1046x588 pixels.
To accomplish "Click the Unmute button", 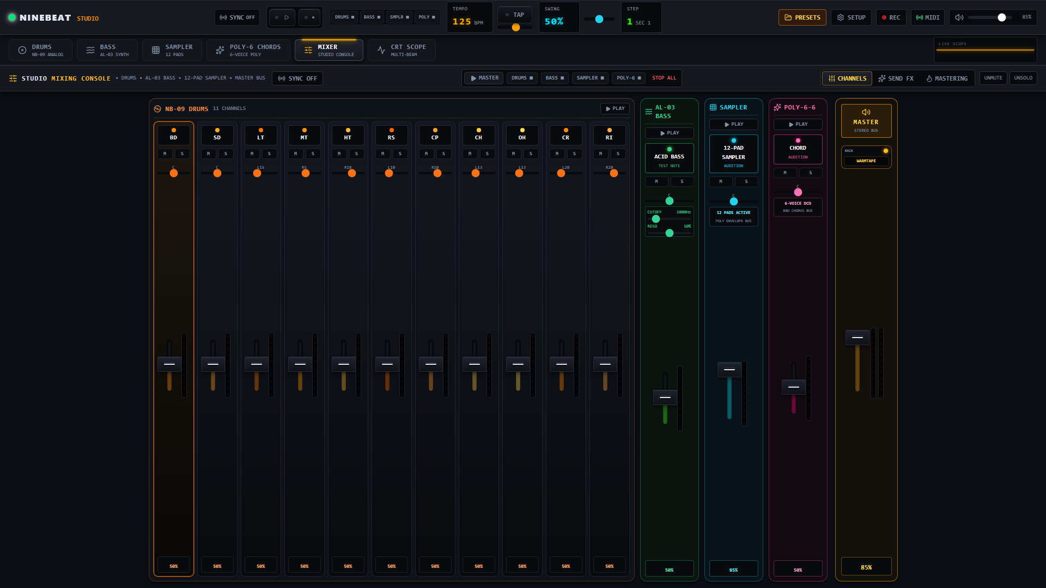I will [993, 78].
